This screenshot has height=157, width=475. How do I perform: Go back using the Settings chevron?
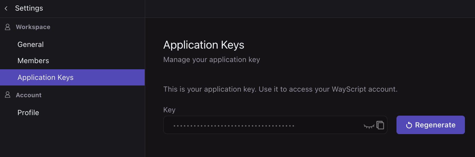(6, 8)
